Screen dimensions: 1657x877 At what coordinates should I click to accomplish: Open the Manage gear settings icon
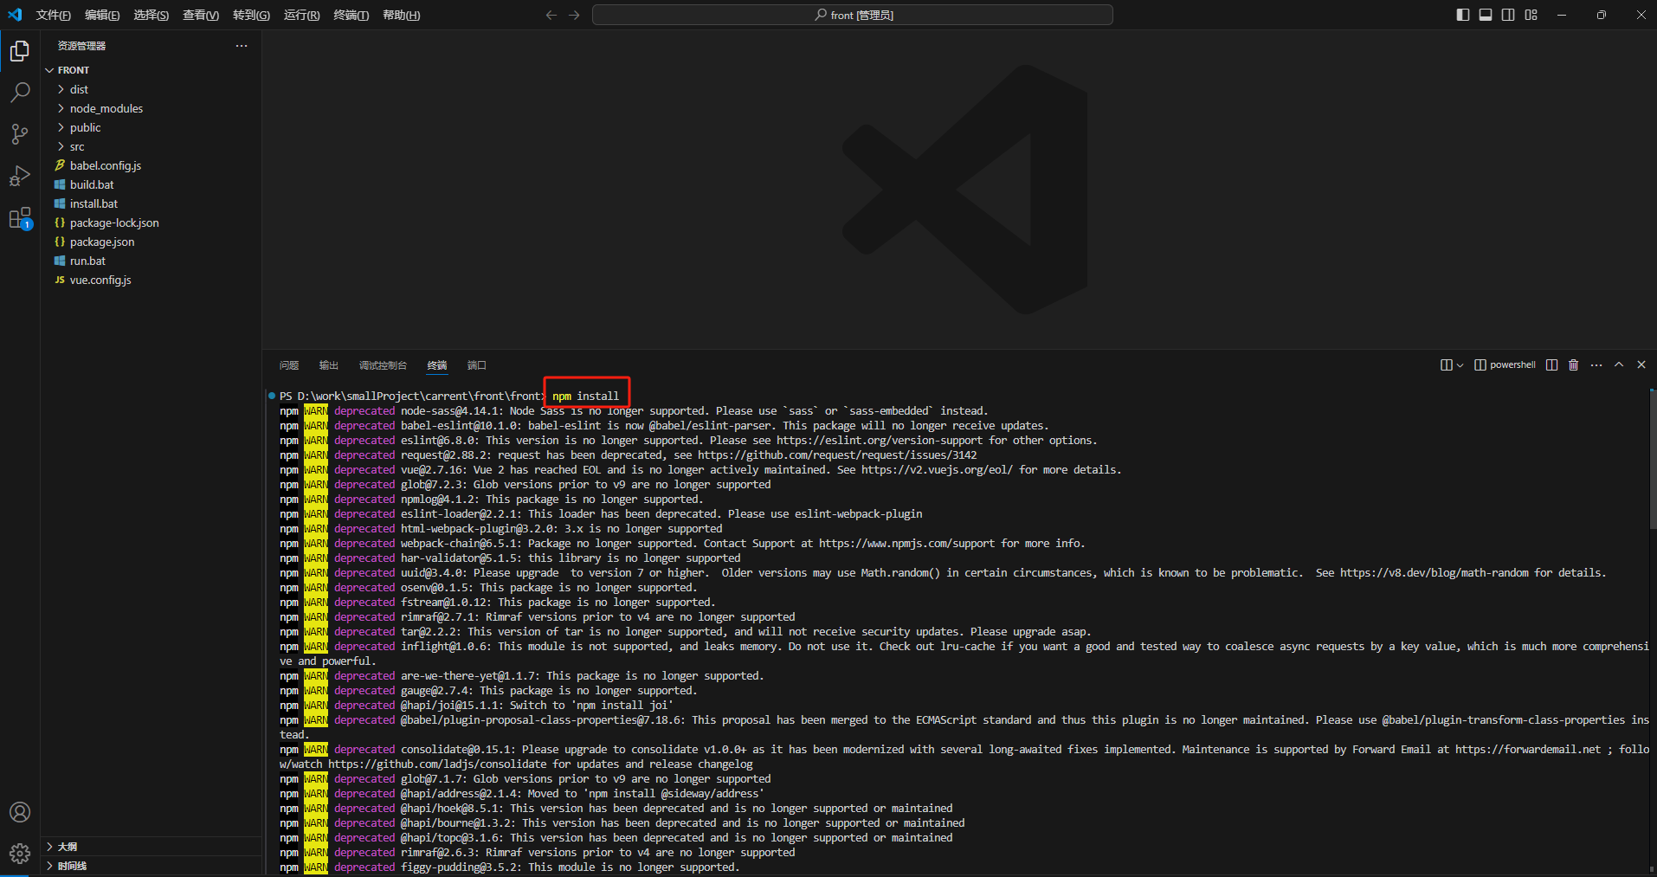(x=19, y=854)
